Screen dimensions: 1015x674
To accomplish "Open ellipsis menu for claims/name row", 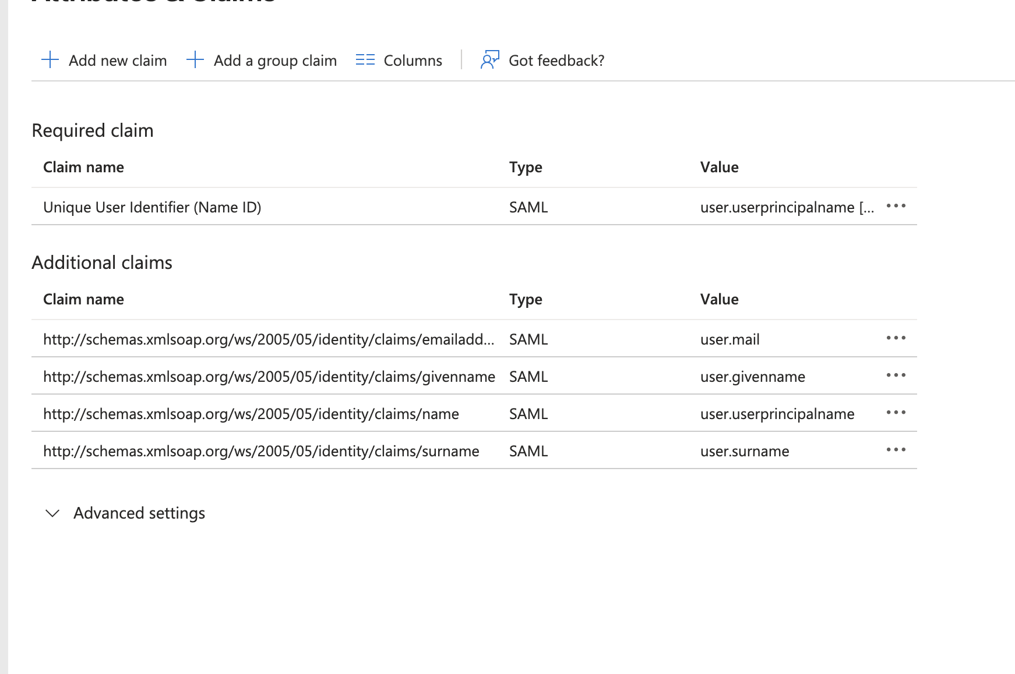I will pyautogui.click(x=896, y=413).
